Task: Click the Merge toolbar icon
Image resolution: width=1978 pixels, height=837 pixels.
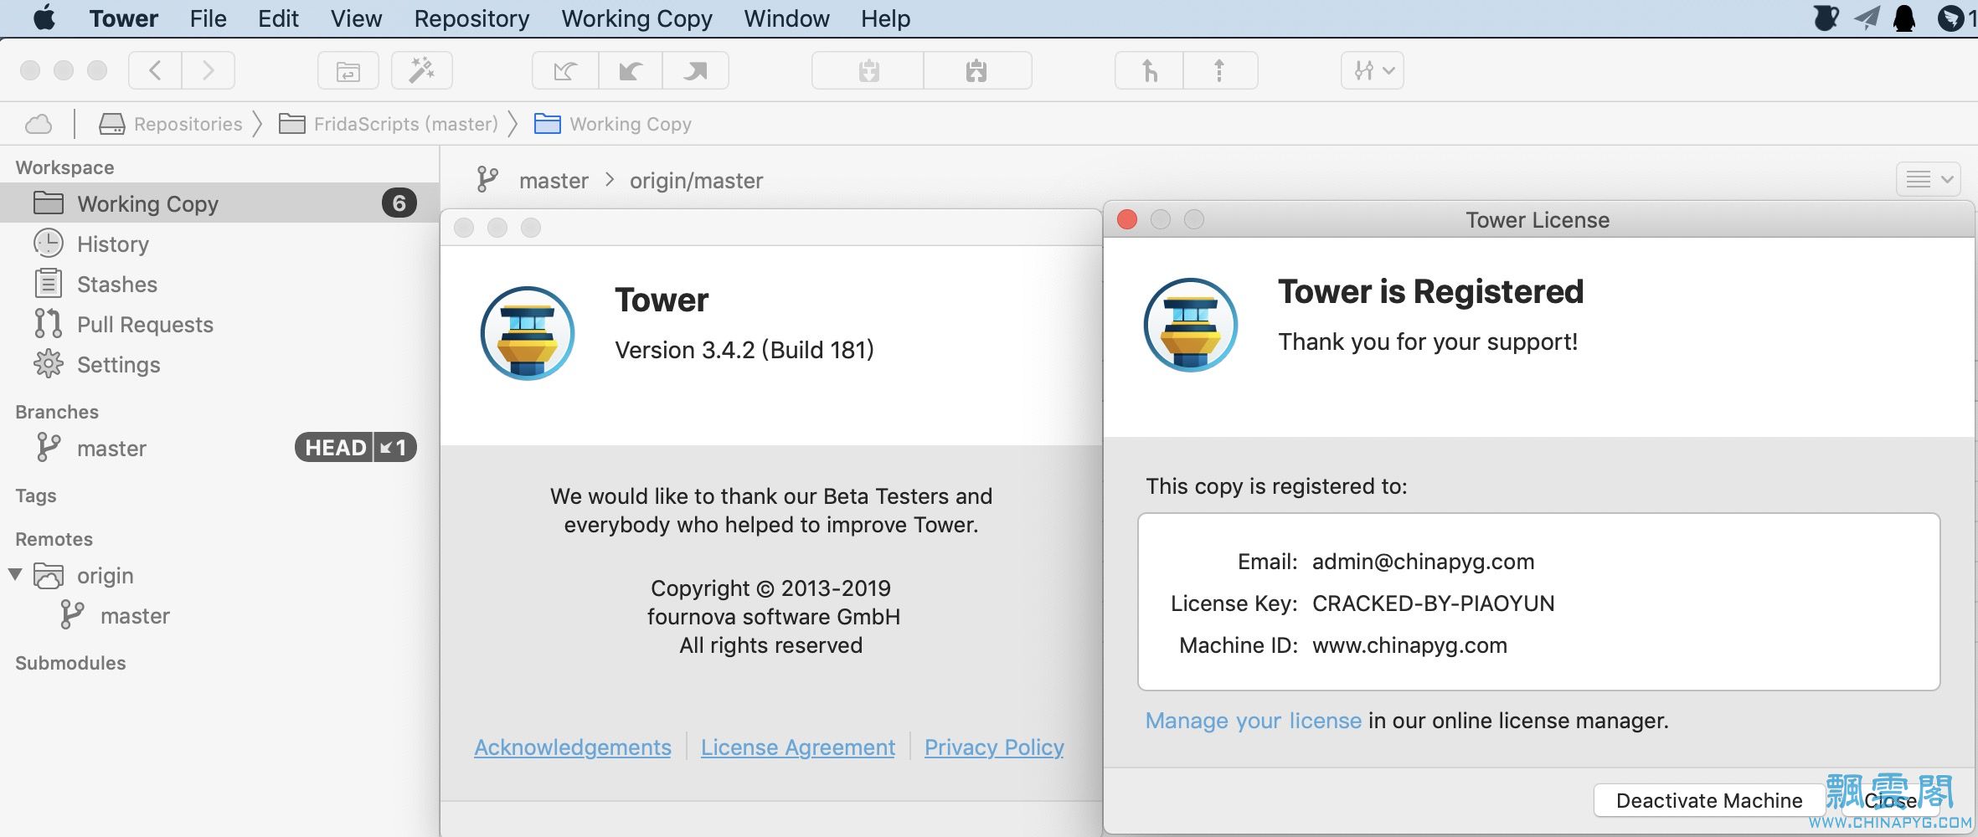Action: [x=1150, y=70]
